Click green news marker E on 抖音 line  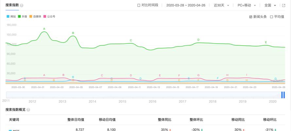tap(266, 42)
